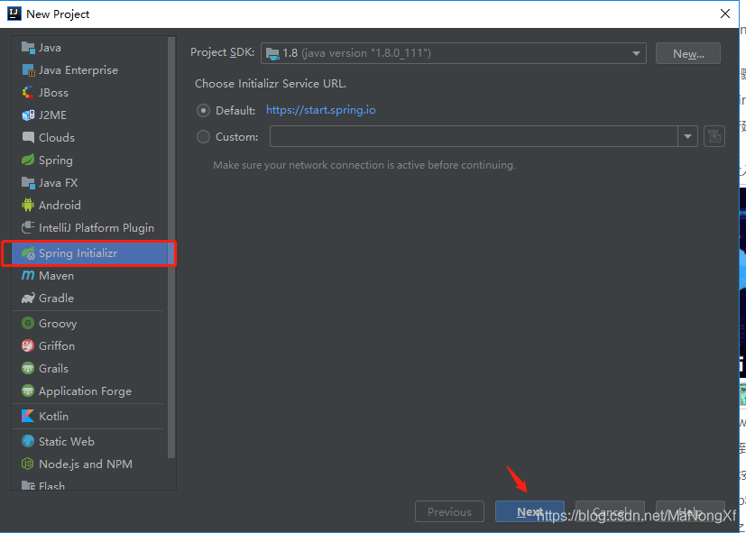Choose the Grails icon

click(28, 368)
